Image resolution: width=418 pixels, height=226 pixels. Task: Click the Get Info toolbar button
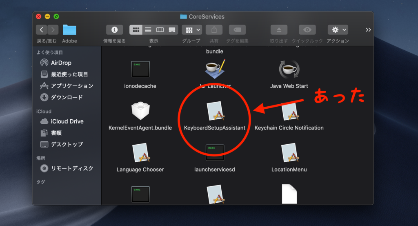click(115, 29)
